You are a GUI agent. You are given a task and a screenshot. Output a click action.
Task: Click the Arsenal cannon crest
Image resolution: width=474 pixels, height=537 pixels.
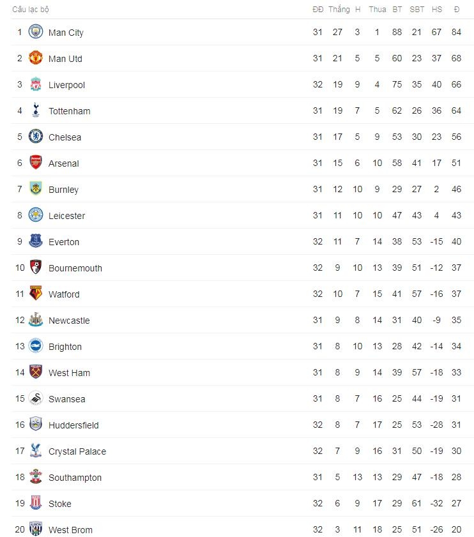[36, 163]
